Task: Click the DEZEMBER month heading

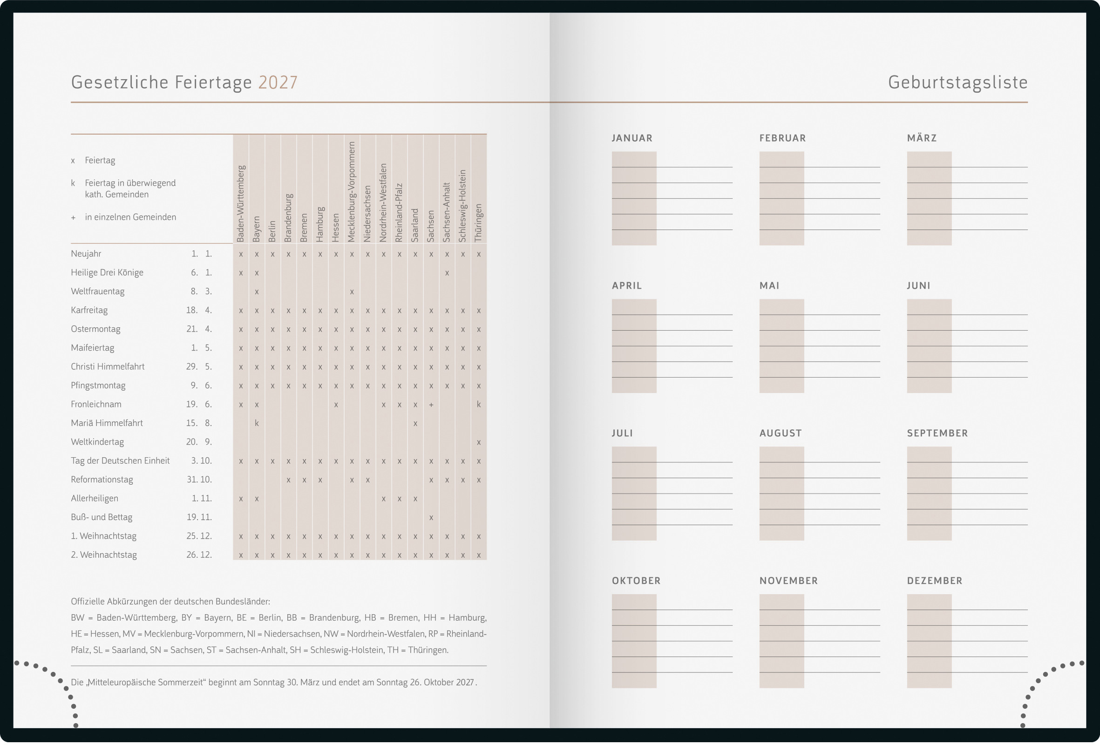Action: point(935,582)
